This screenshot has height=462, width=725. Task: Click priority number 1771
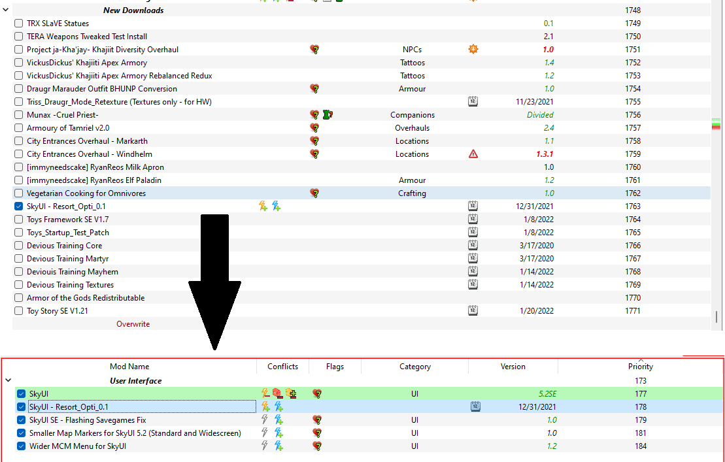[x=633, y=311]
